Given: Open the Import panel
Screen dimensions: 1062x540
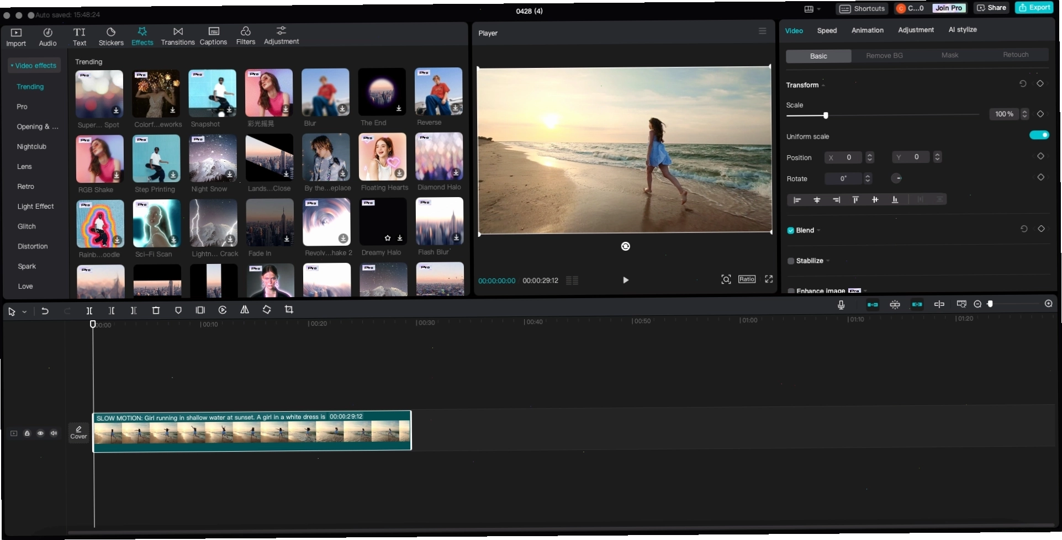Looking at the screenshot, I should (x=16, y=37).
